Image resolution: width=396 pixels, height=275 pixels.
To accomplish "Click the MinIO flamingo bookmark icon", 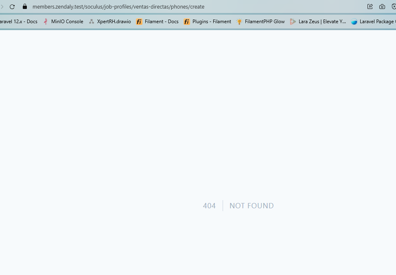I will point(46,22).
